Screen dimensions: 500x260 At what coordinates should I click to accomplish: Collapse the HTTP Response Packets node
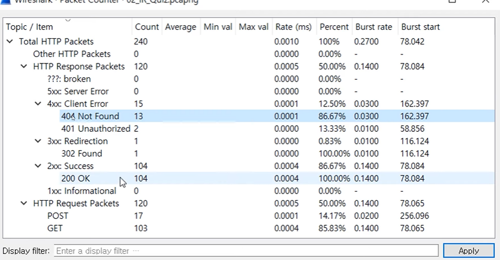[24, 66]
